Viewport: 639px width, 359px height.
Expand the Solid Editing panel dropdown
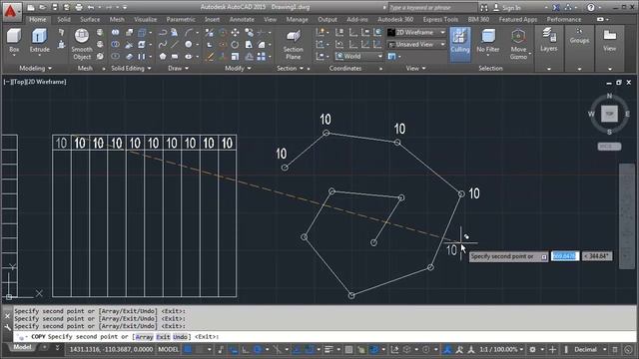131,68
